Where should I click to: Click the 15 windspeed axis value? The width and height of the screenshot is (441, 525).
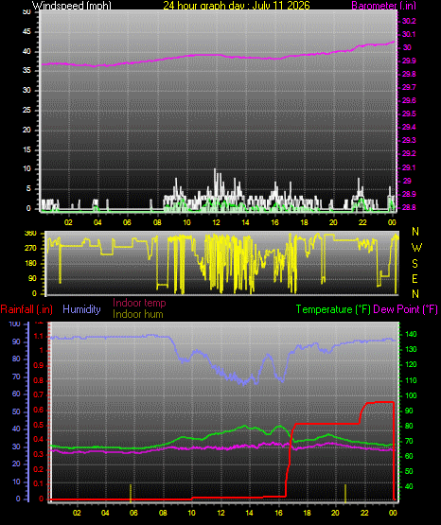coord(26,149)
